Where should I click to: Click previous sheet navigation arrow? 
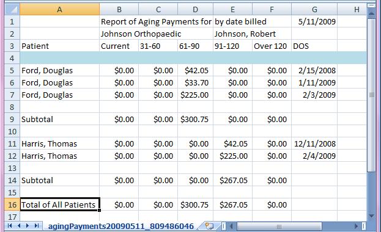pyautogui.click(x=19, y=226)
